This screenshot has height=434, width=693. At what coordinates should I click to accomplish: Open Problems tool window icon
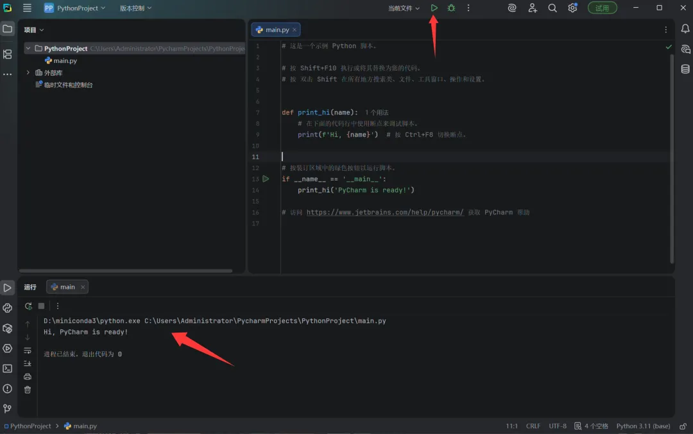coord(8,388)
